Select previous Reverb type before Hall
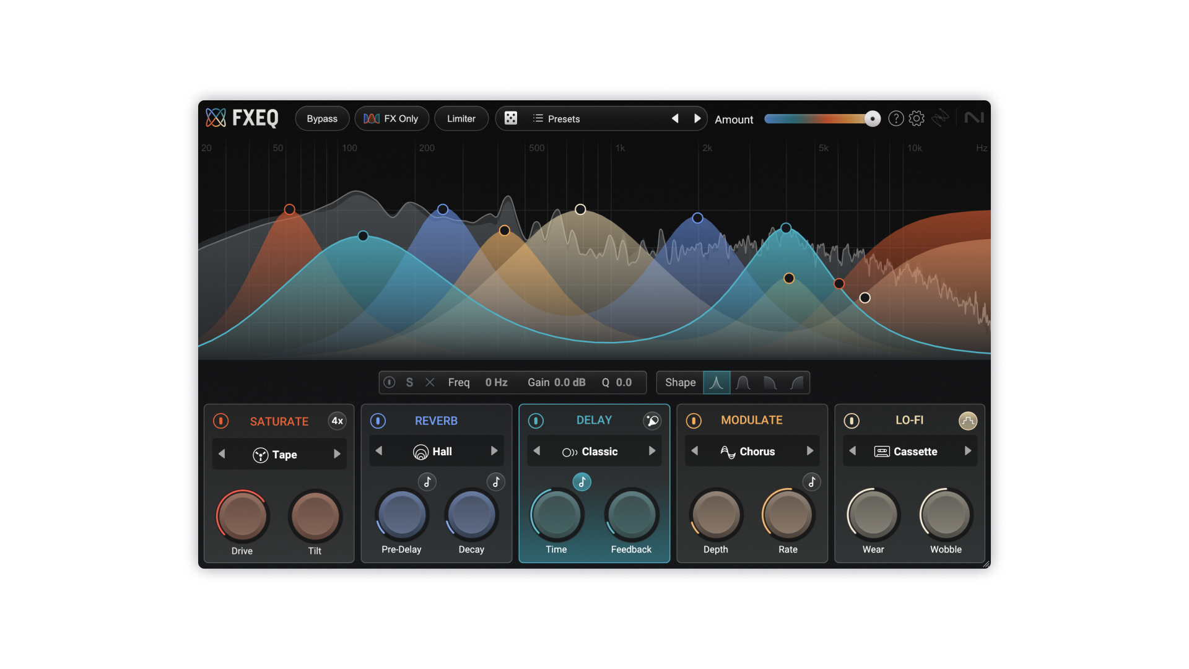 (x=379, y=451)
